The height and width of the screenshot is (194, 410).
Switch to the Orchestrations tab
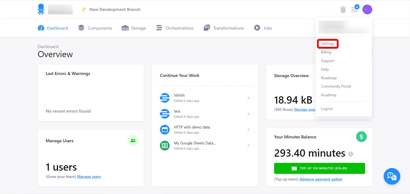(x=175, y=28)
